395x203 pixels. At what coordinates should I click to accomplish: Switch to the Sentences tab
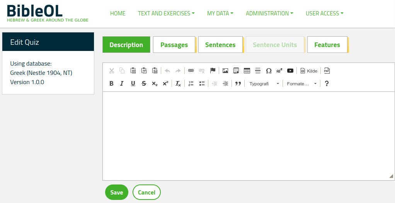pyautogui.click(x=220, y=45)
